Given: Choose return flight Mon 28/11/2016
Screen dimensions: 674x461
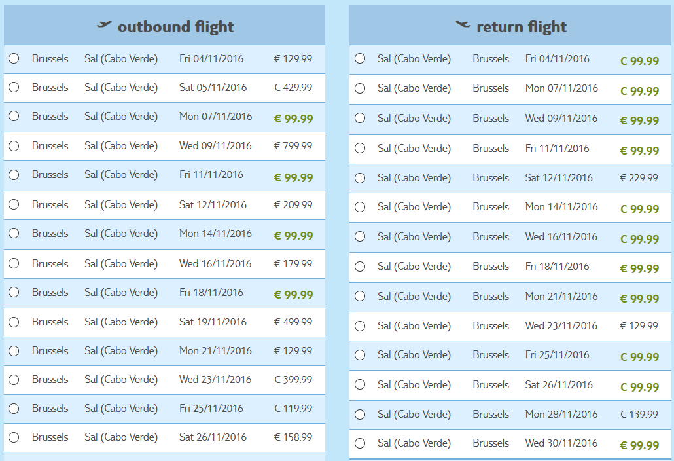Looking at the screenshot, I should (x=360, y=414).
